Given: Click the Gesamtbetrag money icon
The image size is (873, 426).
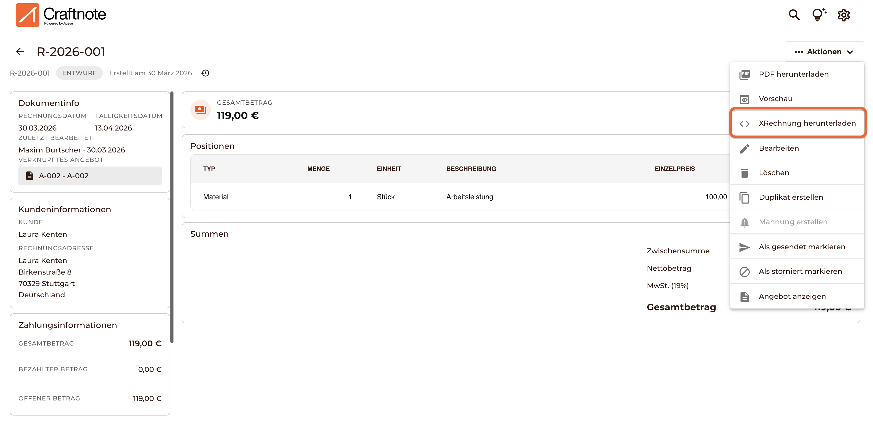Looking at the screenshot, I should (x=200, y=110).
